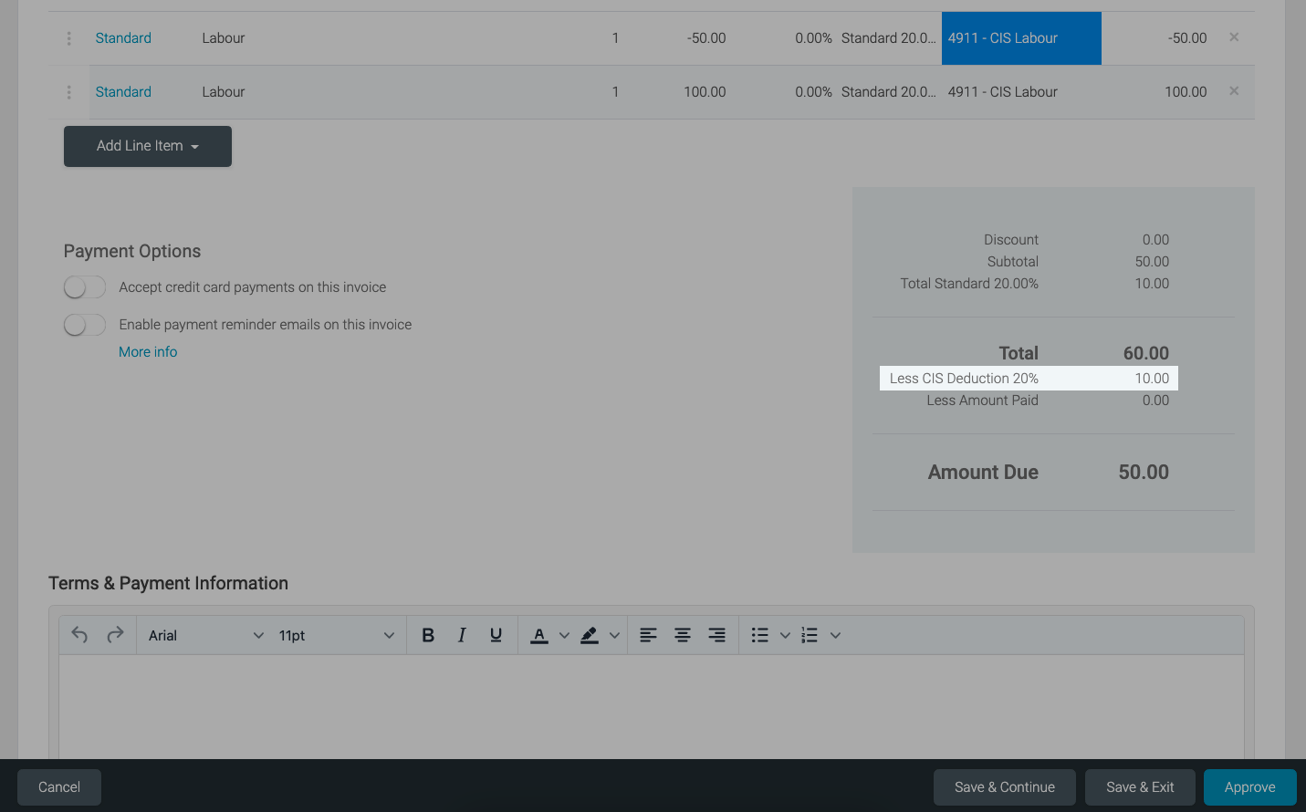Select the Total 60.00 value
The image size is (1306, 812).
coord(1146,353)
